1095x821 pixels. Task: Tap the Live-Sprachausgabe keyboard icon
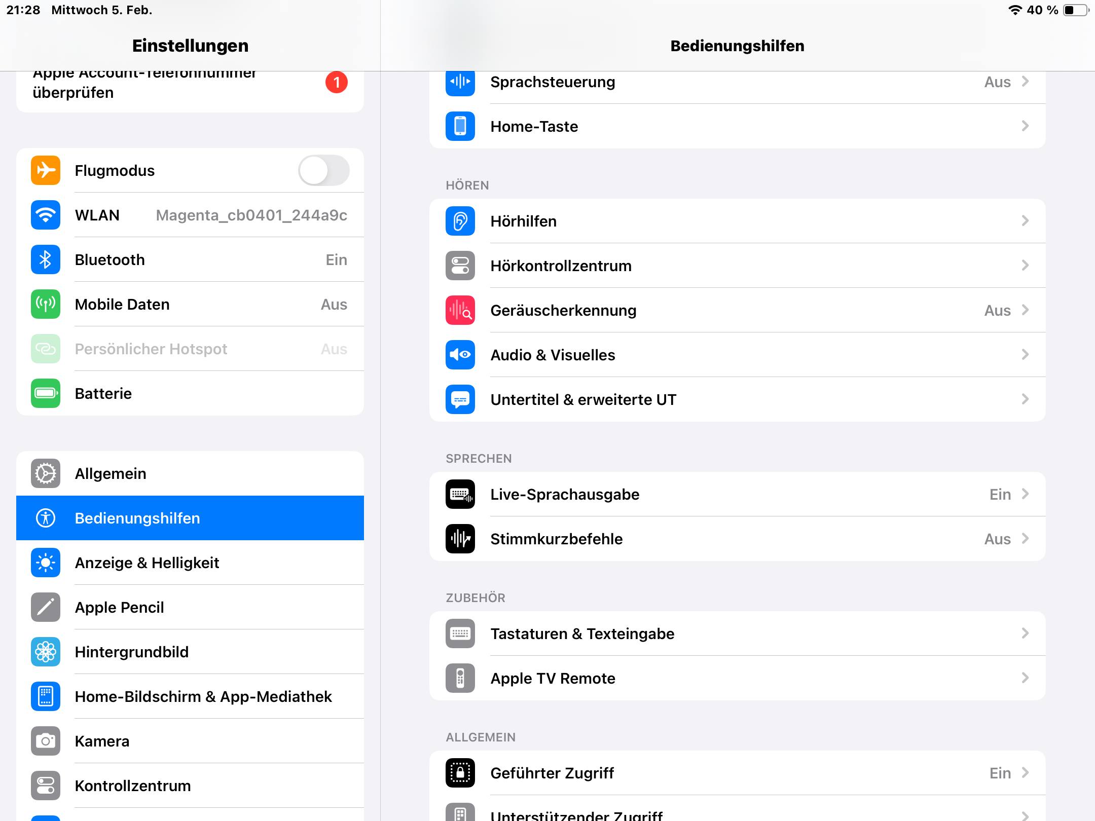click(x=460, y=494)
